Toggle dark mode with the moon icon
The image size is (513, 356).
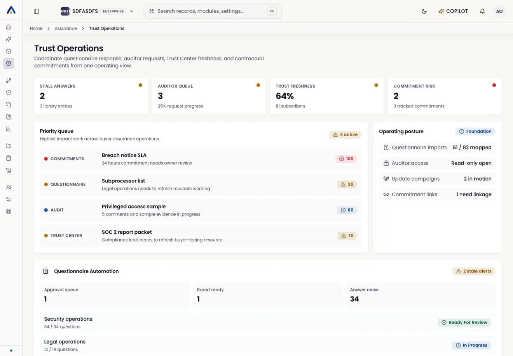424,11
